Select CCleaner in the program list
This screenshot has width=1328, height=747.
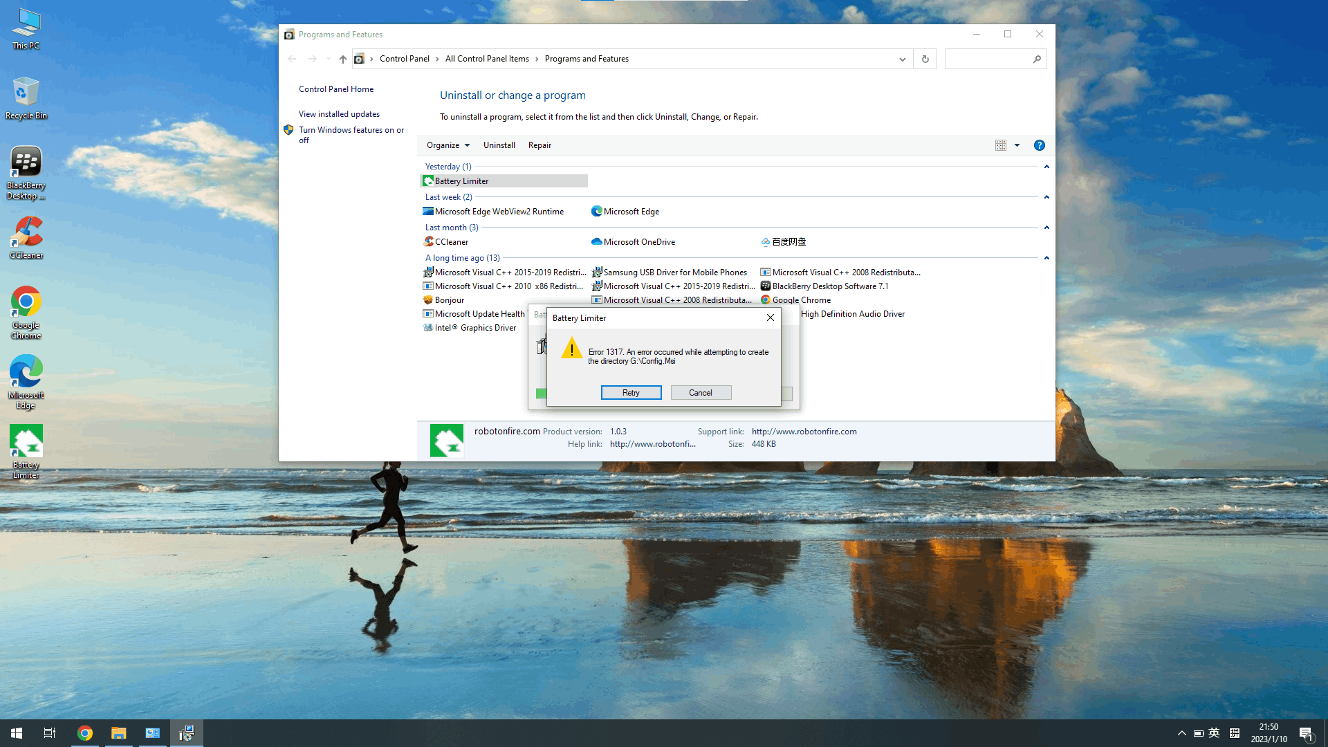tap(451, 242)
